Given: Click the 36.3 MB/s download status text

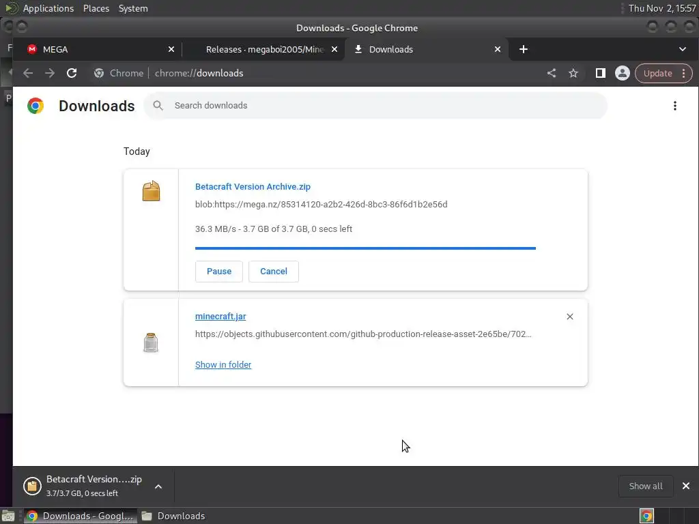Looking at the screenshot, I should pos(274,229).
